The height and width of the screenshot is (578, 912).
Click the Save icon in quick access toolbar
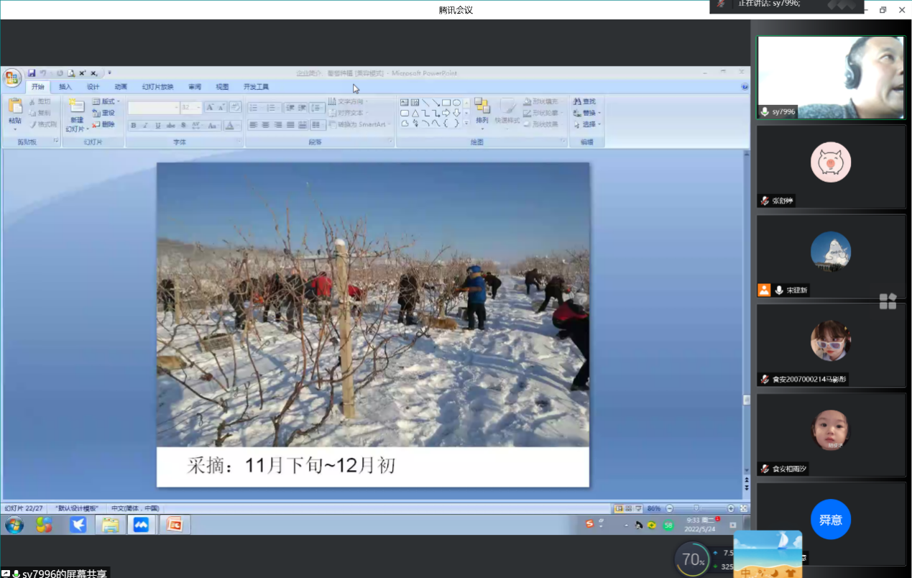pos(32,73)
